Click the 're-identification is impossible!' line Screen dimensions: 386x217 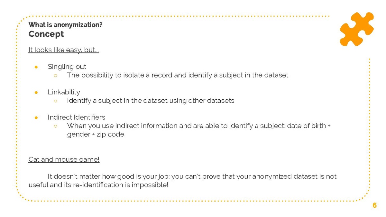tap(98, 185)
